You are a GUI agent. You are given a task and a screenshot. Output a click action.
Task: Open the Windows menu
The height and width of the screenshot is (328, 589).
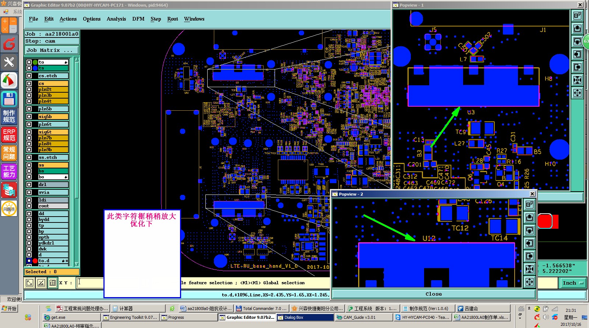point(194,19)
